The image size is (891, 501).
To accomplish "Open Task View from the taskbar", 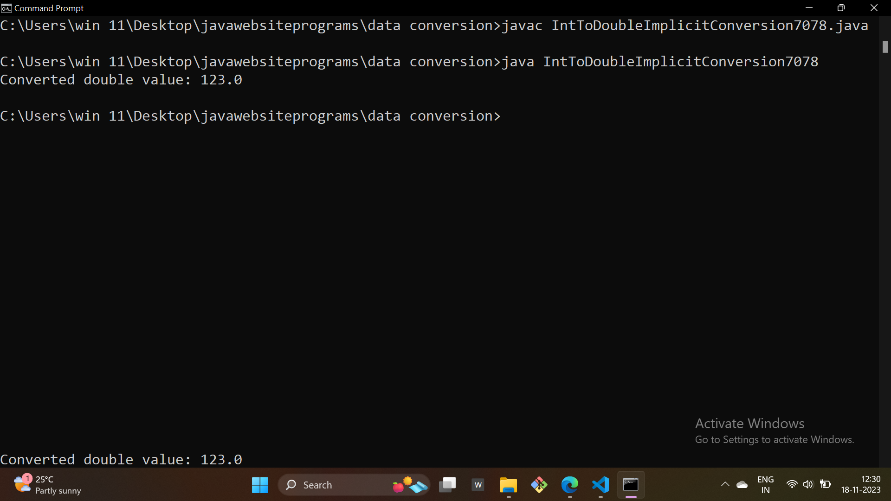I will coord(447,485).
